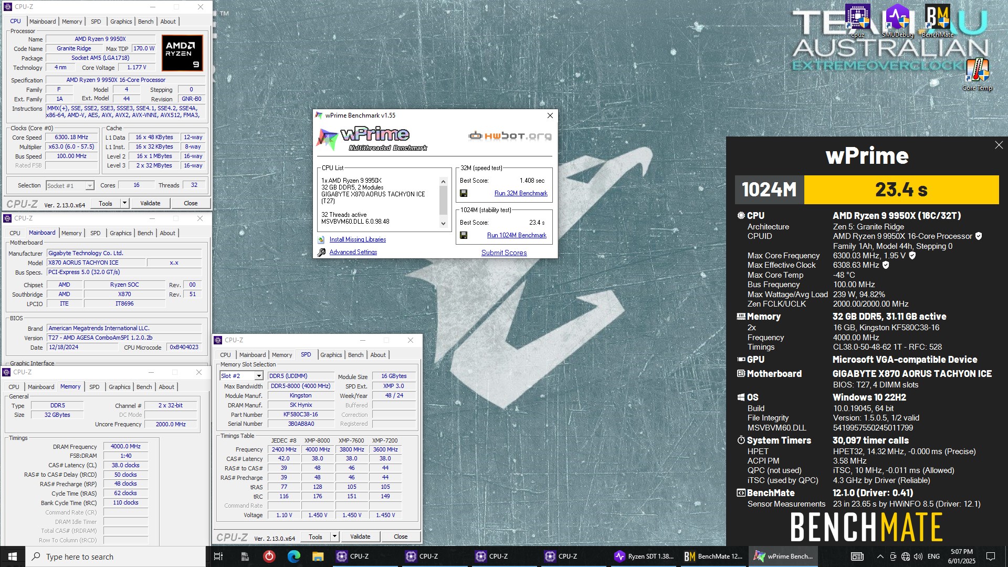Open Advanced Settings in wPrime
The image size is (1008, 567).
(353, 252)
